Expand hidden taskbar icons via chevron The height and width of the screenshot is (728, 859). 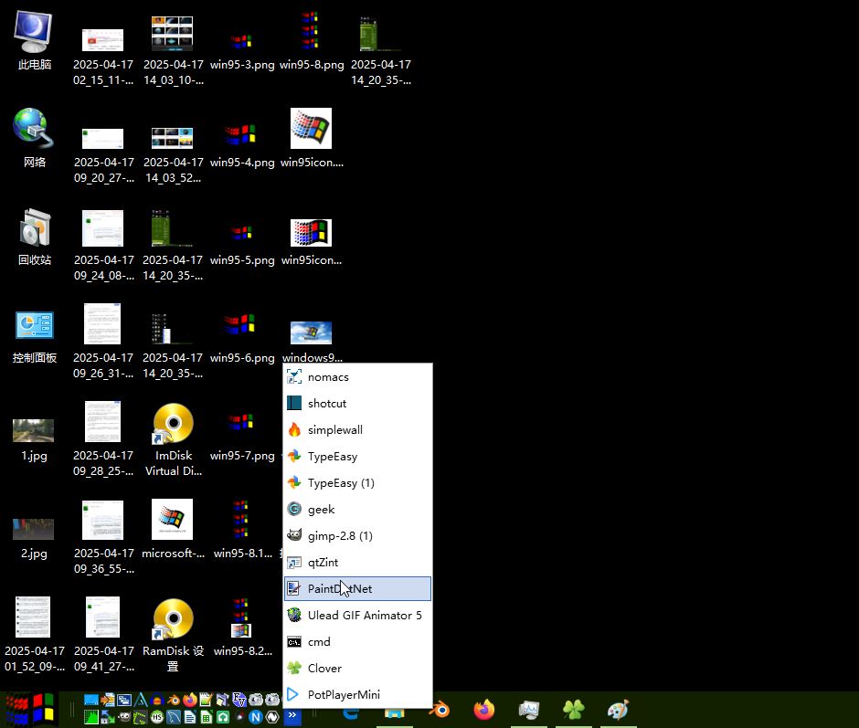click(x=292, y=716)
